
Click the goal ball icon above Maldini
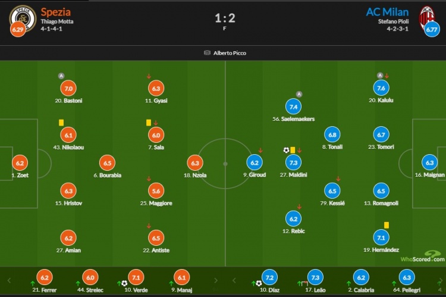click(x=286, y=150)
